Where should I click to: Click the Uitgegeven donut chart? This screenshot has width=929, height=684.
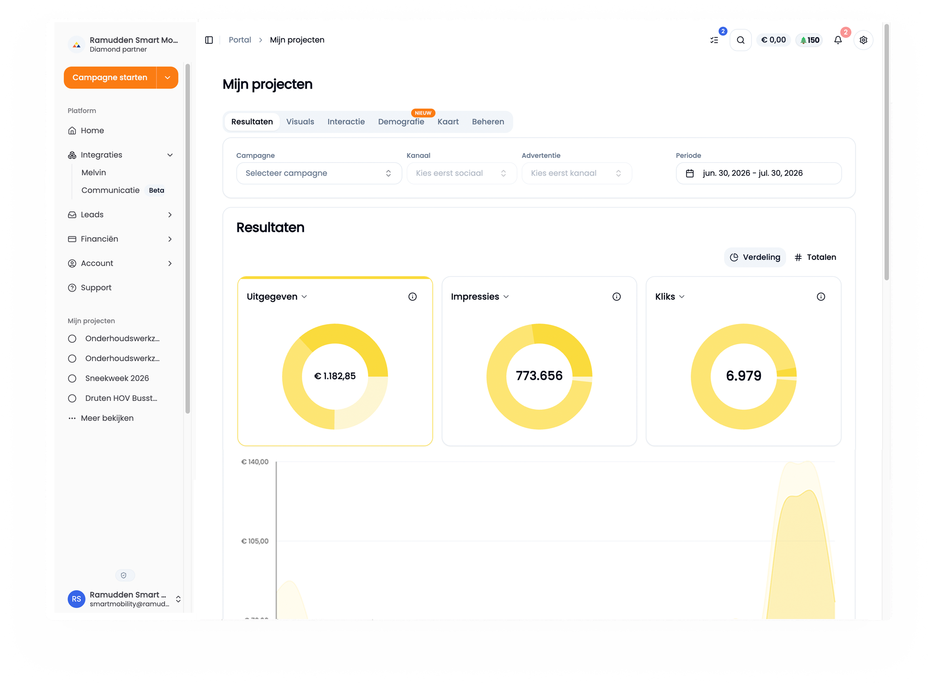[335, 376]
